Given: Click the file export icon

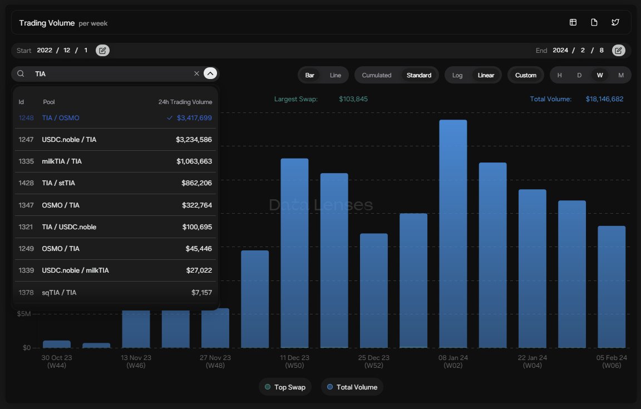Looking at the screenshot, I should point(594,22).
